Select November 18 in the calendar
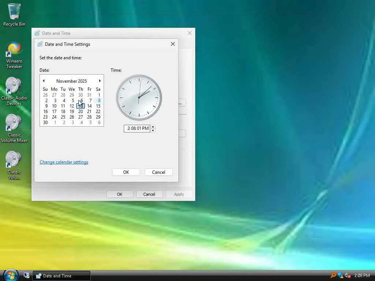Viewport: 375px width, 281px height. click(x=63, y=112)
